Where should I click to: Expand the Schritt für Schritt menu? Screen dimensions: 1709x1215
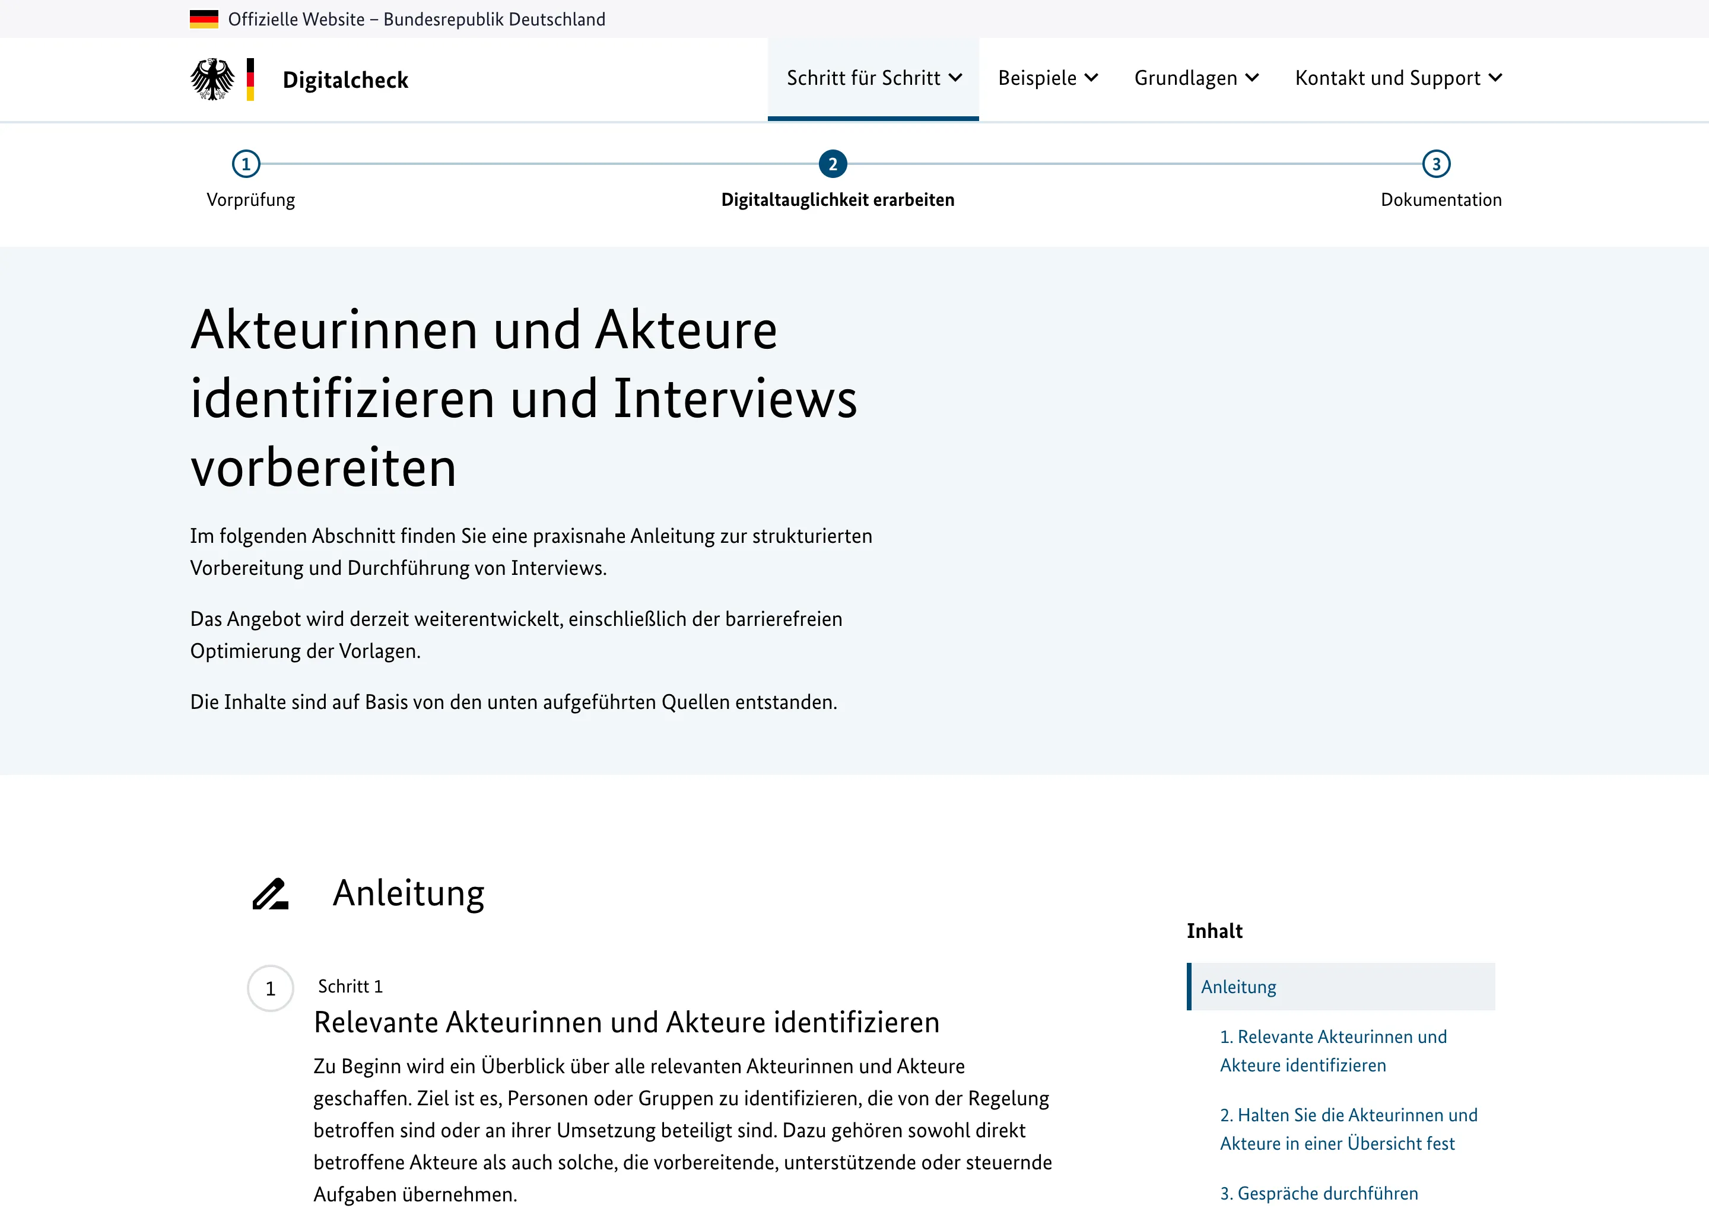click(873, 78)
